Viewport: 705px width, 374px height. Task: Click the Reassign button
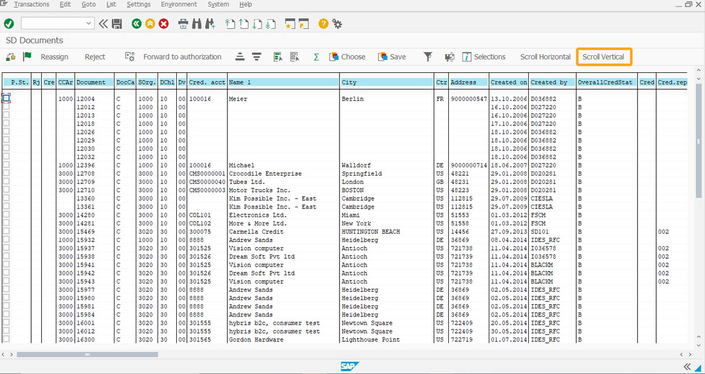(55, 57)
